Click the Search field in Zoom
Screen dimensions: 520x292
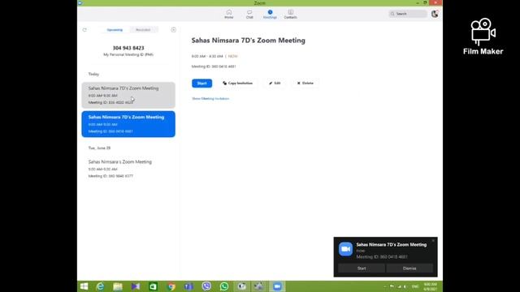coord(408,14)
